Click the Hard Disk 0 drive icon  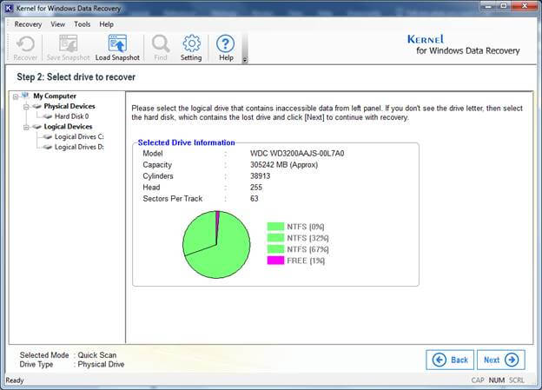tap(48, 117)
